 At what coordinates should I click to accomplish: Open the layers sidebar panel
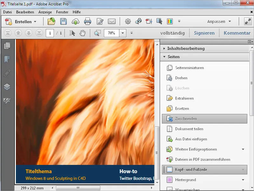pyautogui.click(x=7, y=87)
